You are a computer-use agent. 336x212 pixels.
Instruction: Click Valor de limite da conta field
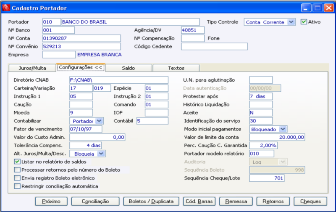[277, 137]
